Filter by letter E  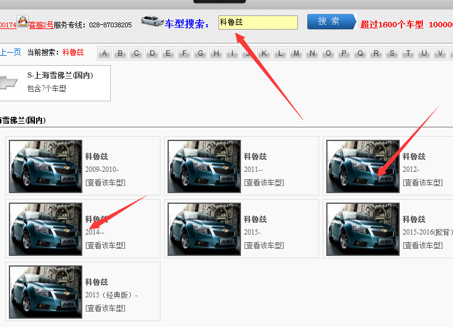(x=168, y=53)
